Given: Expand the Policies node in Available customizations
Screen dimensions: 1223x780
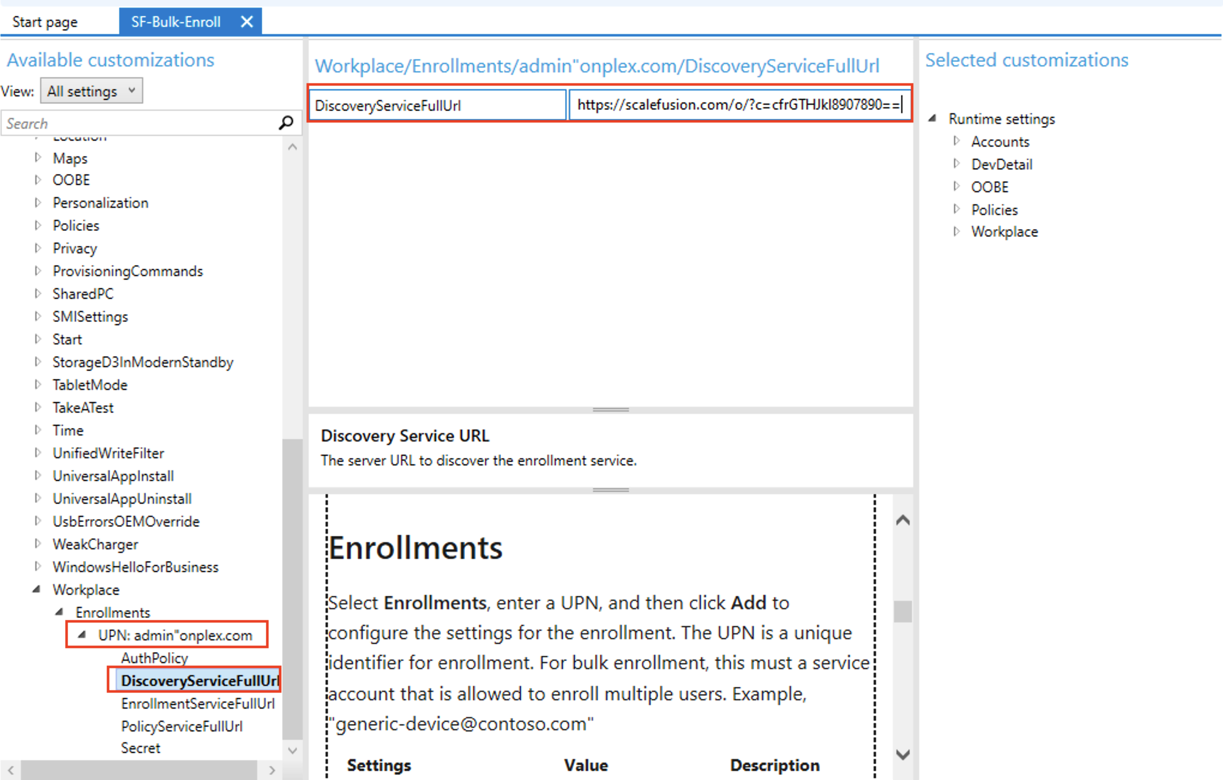Looking at the screenshot, I should point(37,225).
